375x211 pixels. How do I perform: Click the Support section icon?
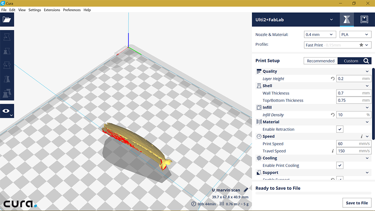[x=259, y=173]
